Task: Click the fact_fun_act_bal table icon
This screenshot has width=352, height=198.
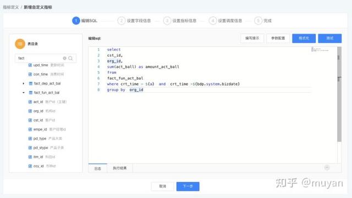Action: point(31,93)
